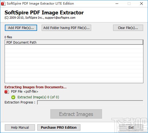Screen dimensions: 148x133
Task: Close the PDF Image Extractor window
Action: pyautogui.click(x=142, y=4)
